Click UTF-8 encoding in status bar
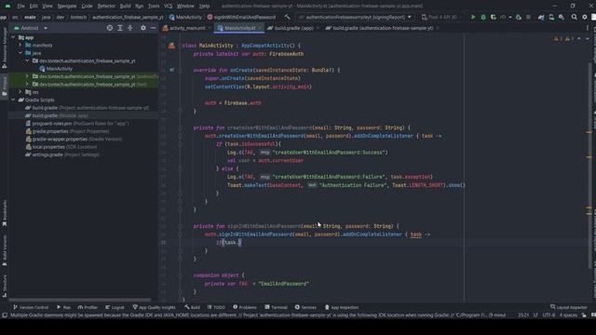 pyautogui.click(x=549, y=315)
